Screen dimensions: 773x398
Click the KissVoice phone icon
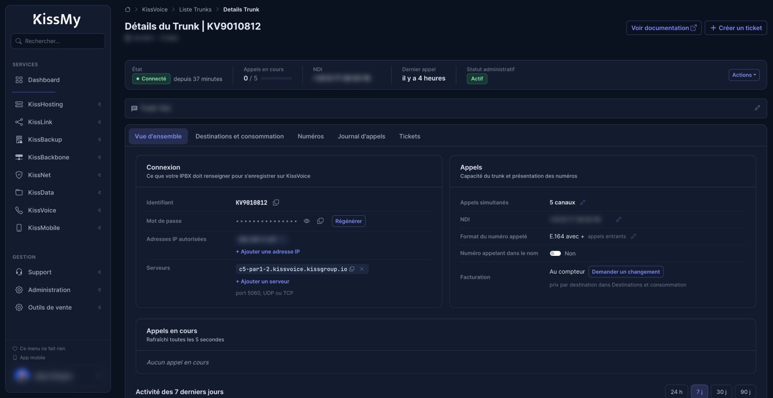pos(19,210)
